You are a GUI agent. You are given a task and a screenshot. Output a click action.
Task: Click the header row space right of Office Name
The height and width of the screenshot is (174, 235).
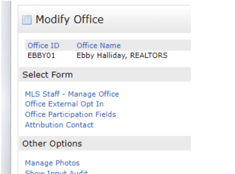[x=156, y=45]
